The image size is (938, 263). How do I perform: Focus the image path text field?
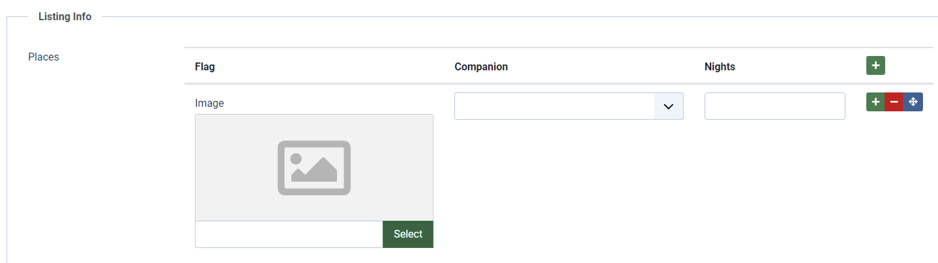click(289, 234)
